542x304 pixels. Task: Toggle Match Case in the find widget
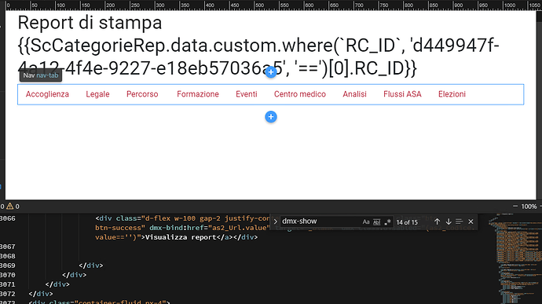pos(366,222)
